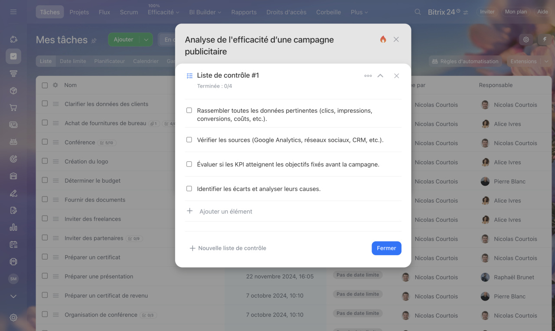Screen dimensions: 555x331
Task: Open the Corbeille tab
Action: coord(328,12)
